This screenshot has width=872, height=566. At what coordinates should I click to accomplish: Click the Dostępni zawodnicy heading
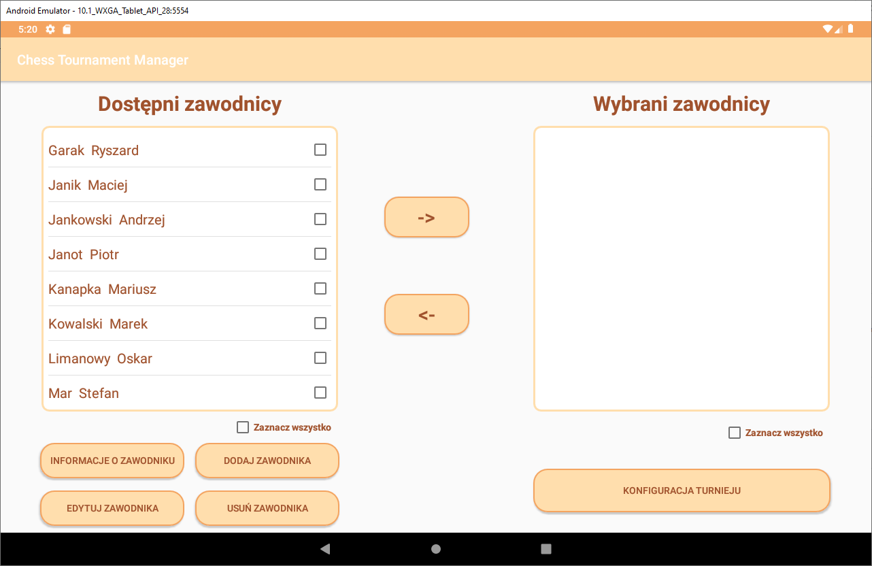(x=190, y=104)
